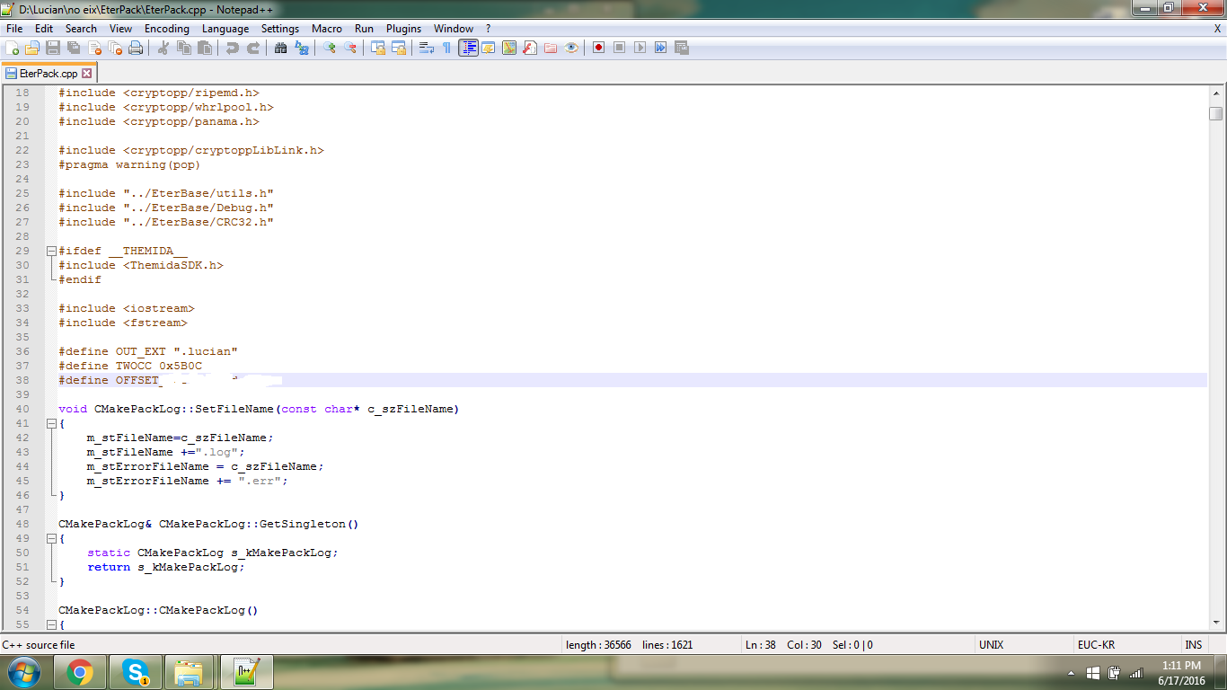Click the scrollbar up arrow
Screen dimensions: 1227x690
pyautogui.click(x=1216, y=93)
